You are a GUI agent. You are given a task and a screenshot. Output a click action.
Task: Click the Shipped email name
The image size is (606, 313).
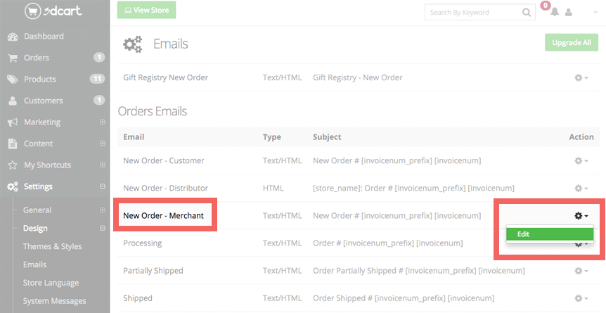pos(138,298)
